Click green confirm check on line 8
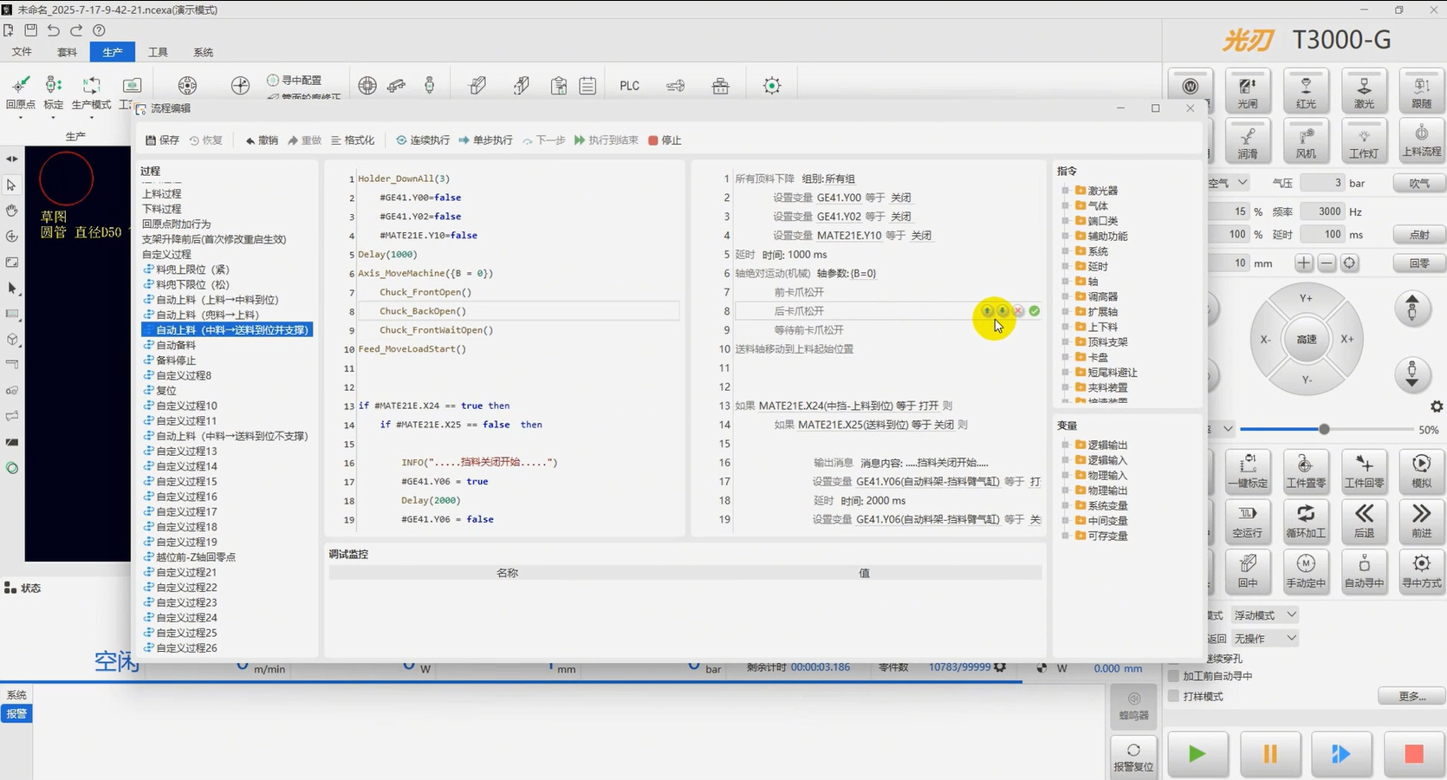This screenshot has width=1447, height=780. point(1035,310)
